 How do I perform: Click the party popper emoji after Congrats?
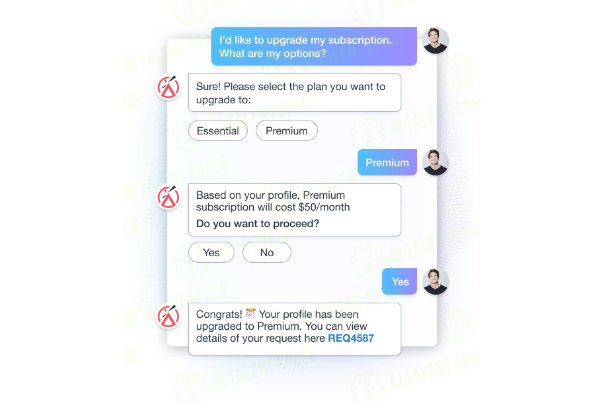[x=250, y=313]
